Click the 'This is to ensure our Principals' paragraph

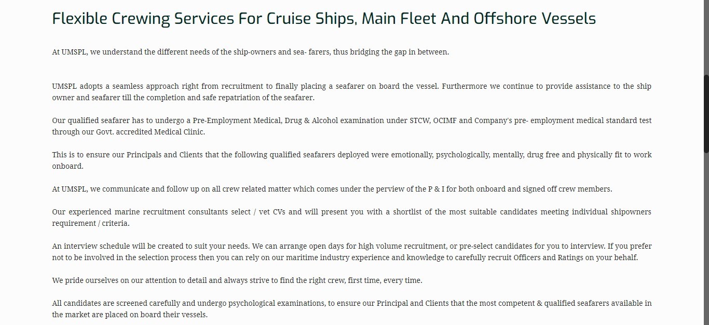(351, 160)
